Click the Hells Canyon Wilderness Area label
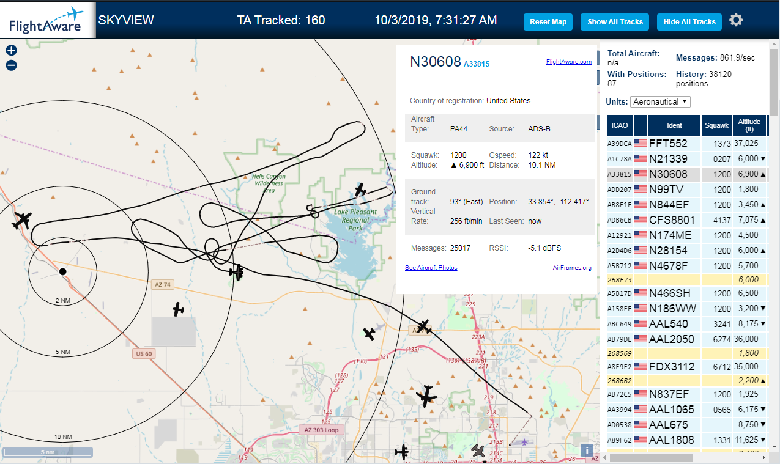 tap(269, 183)
